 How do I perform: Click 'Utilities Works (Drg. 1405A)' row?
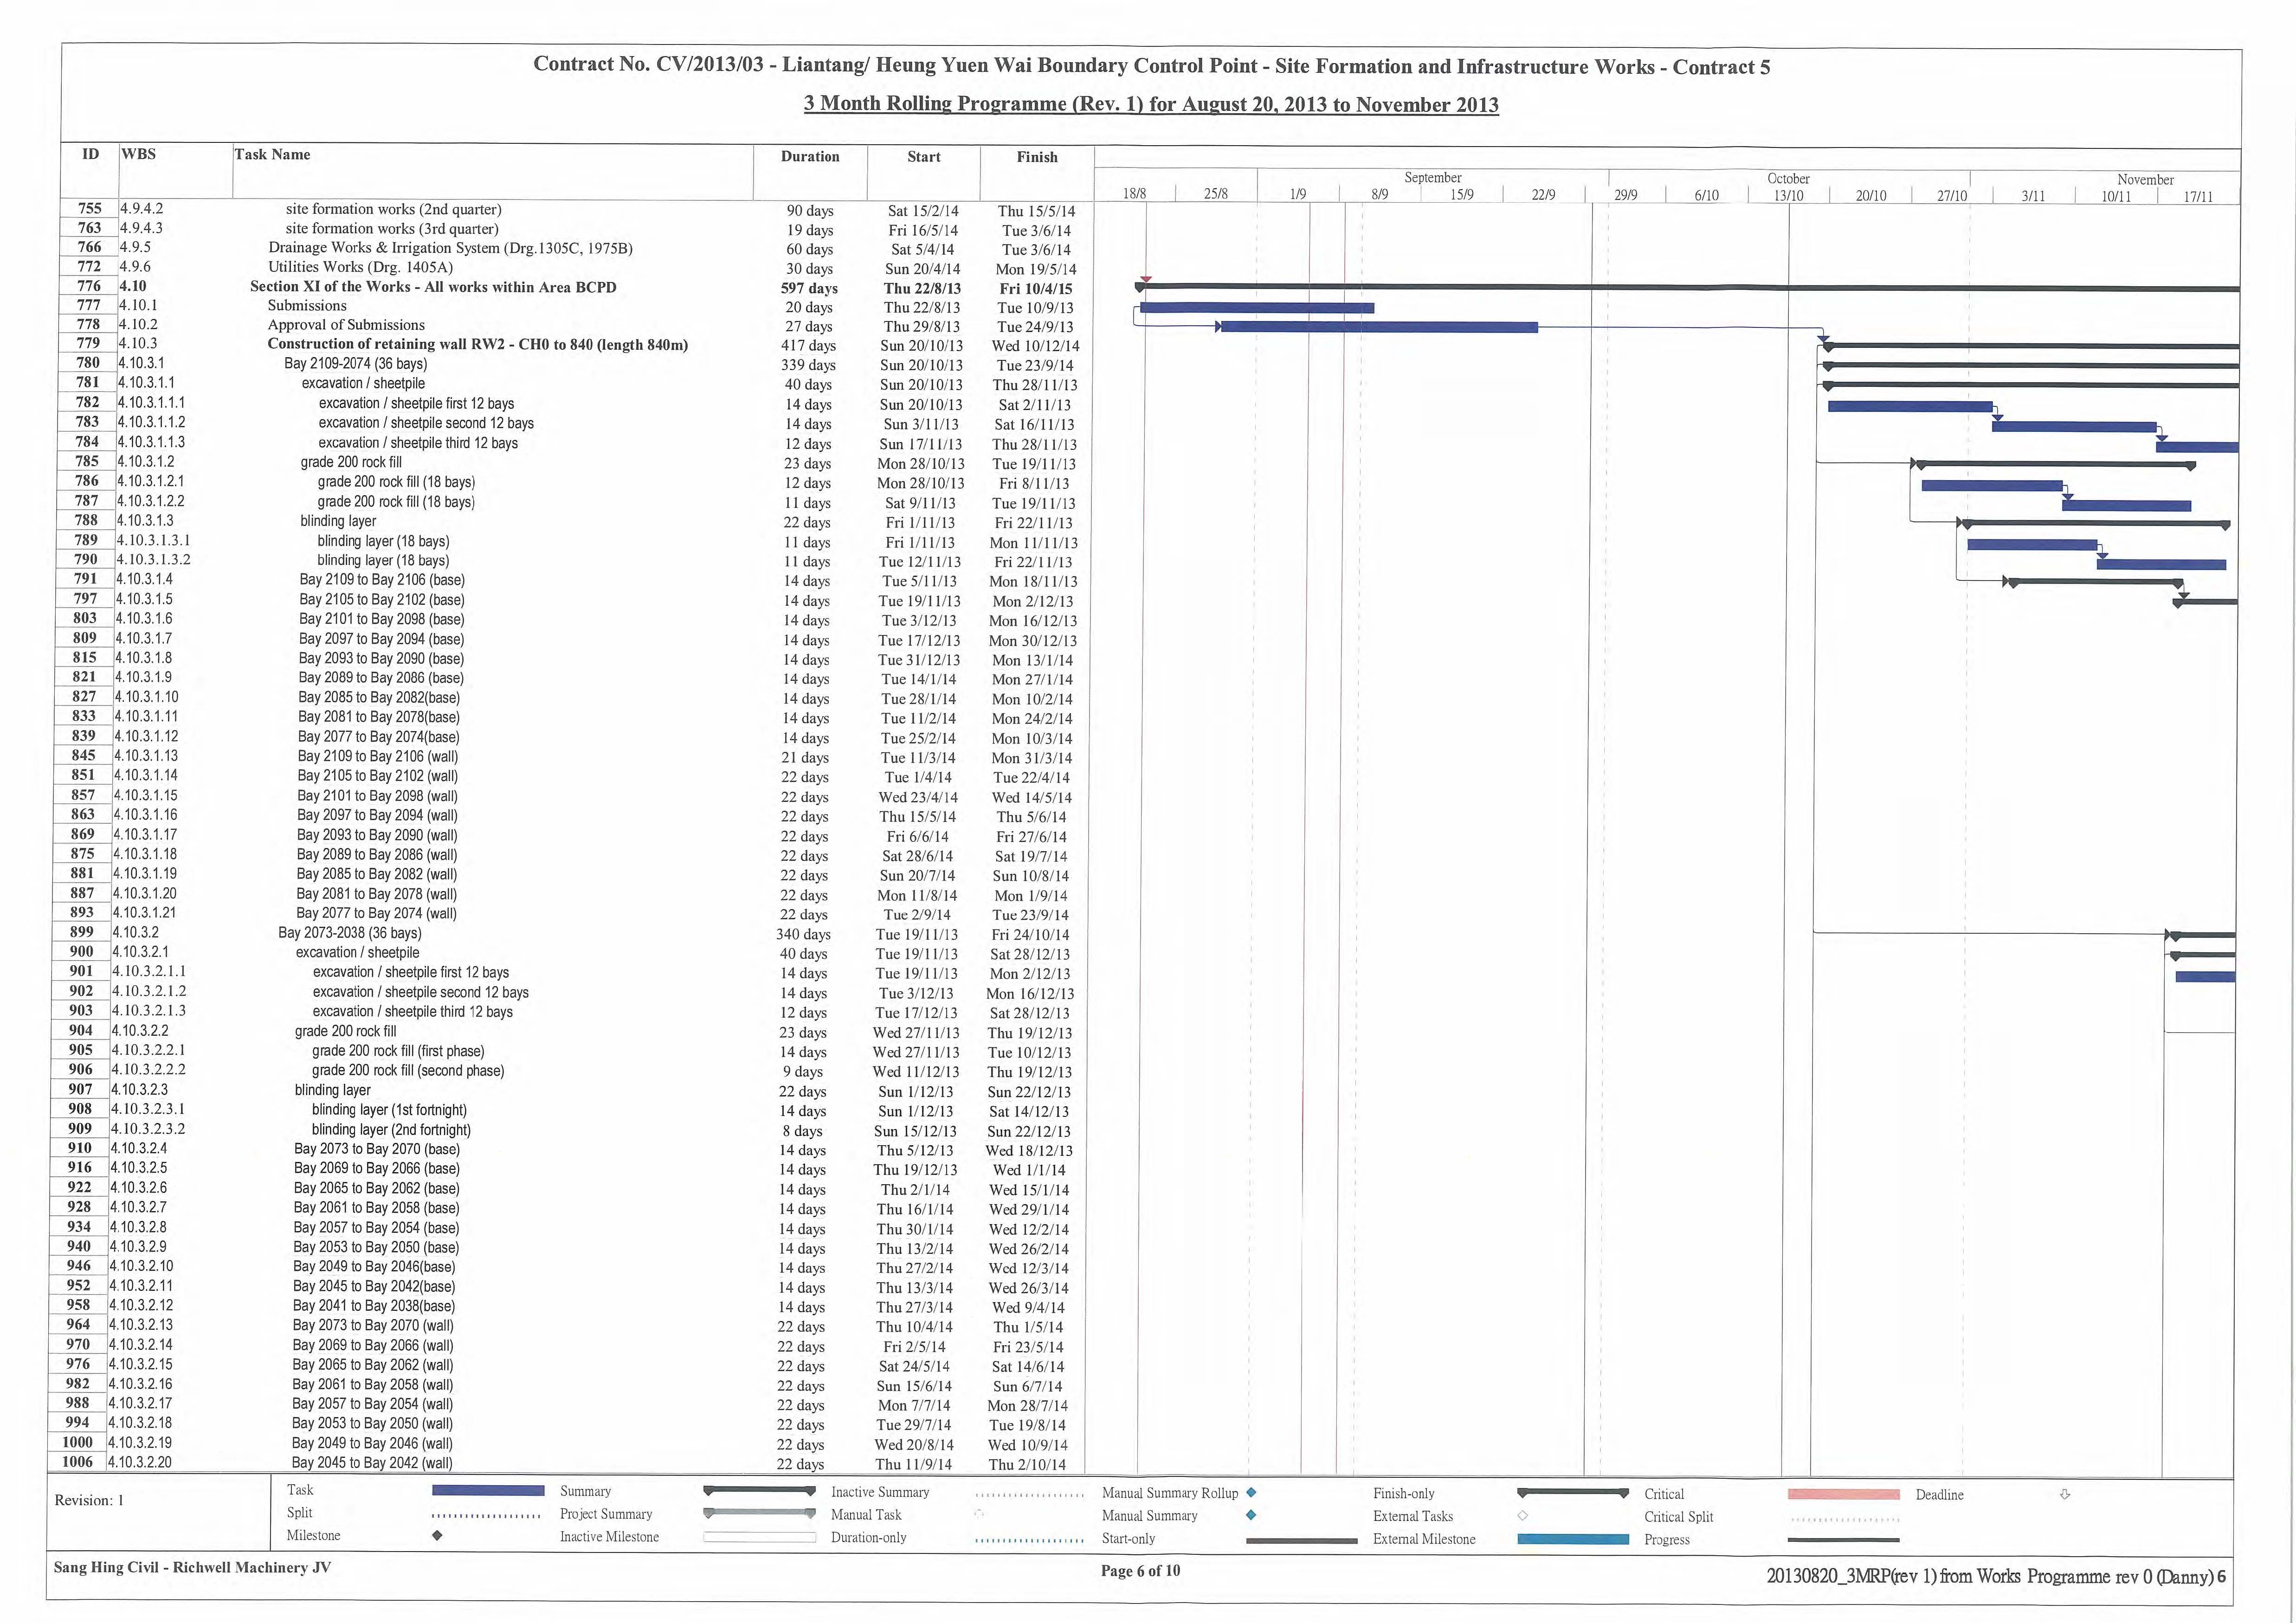point(360,267)
